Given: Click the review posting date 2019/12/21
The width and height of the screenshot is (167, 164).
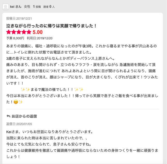Looking at the screenshot, I should click(x=19, y=19).
